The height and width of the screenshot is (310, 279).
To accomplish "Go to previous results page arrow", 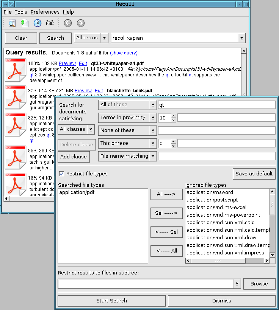I will (67, 23).
